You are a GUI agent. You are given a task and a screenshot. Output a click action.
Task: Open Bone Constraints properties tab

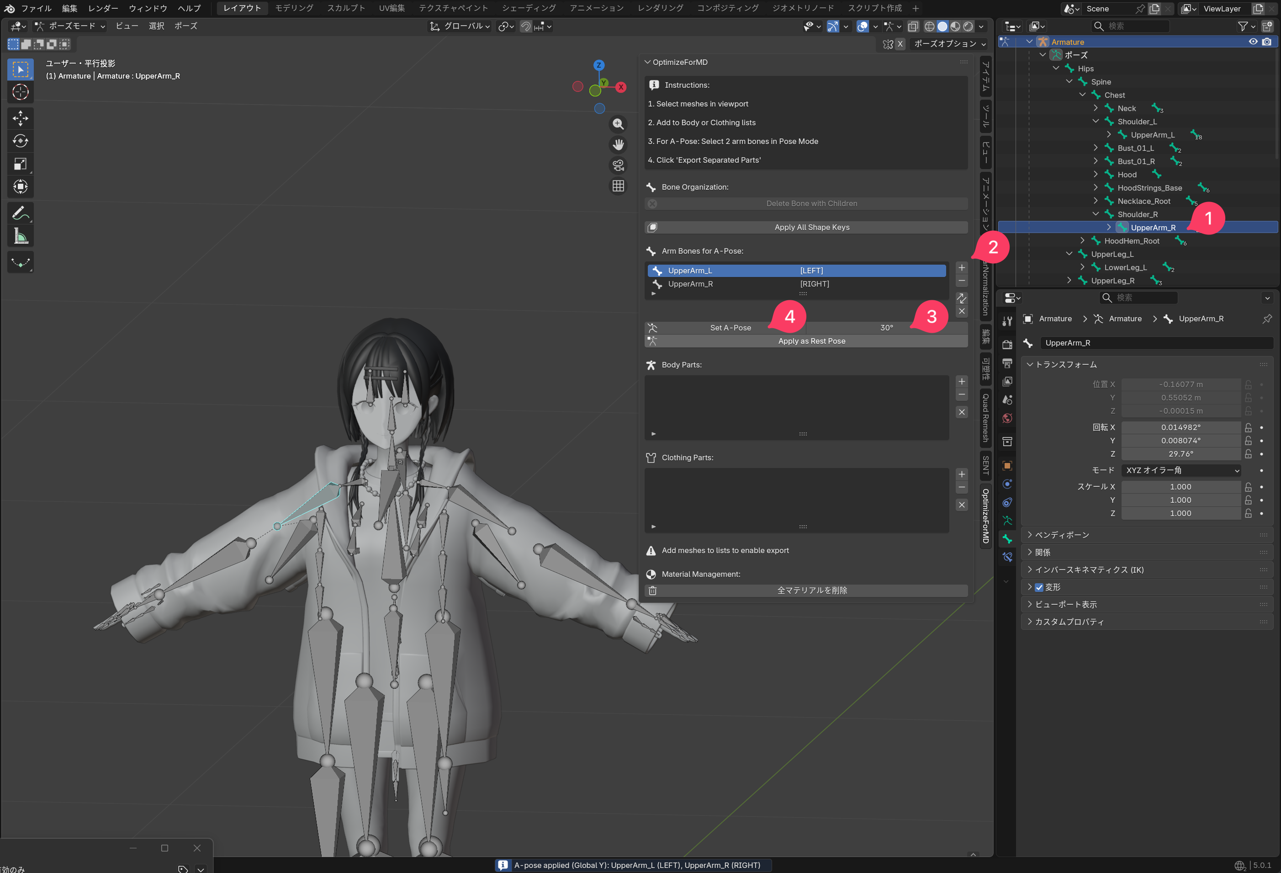click(x=1007, y=557)
